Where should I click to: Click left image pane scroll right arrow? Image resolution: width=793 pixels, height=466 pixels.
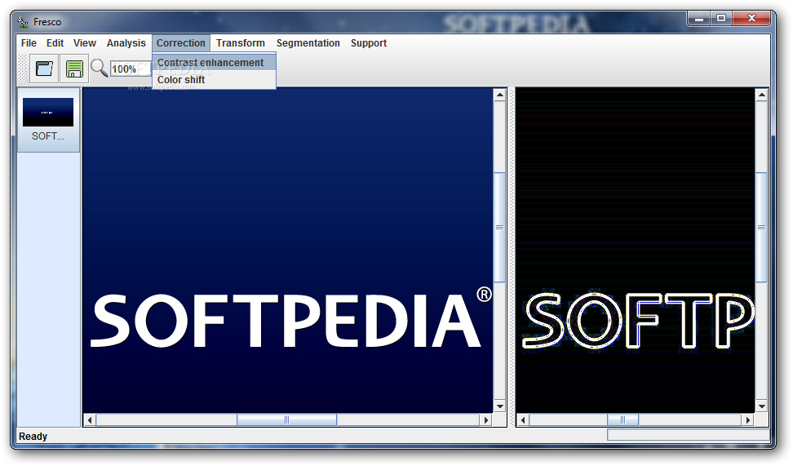pyautogui.click(x=486, y=420)
